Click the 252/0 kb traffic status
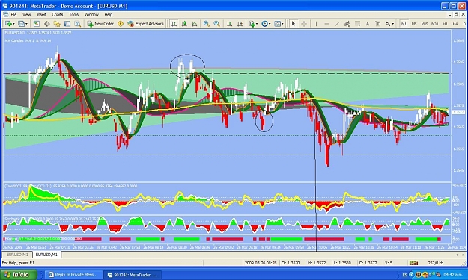The image size is (468, 280). 436,263
